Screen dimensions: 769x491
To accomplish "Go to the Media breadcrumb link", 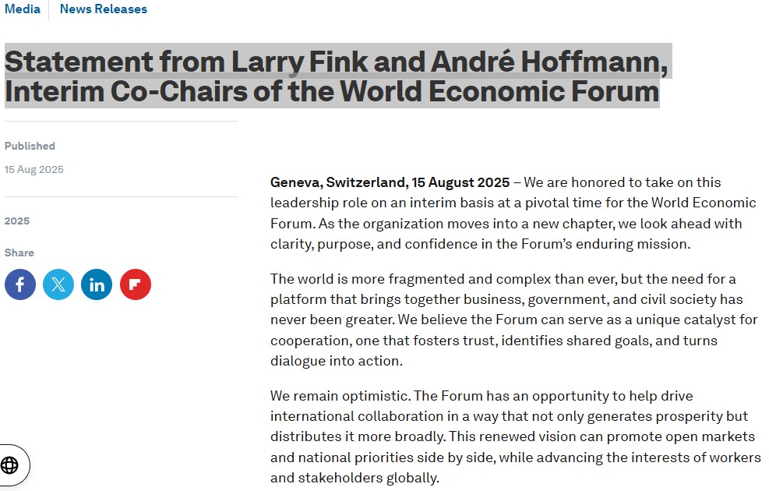I will [23, 9].
